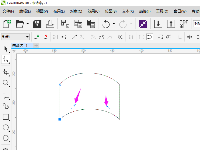The width and height of the screenshot is (200, 150).
Task: Select the Freehand tool
Action: click(x=6, y=96)
